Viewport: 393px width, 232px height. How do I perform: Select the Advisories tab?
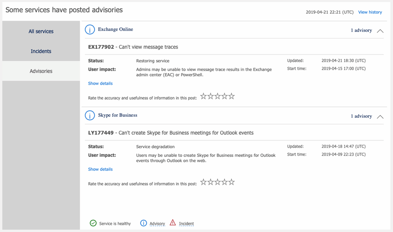(41, 71)
